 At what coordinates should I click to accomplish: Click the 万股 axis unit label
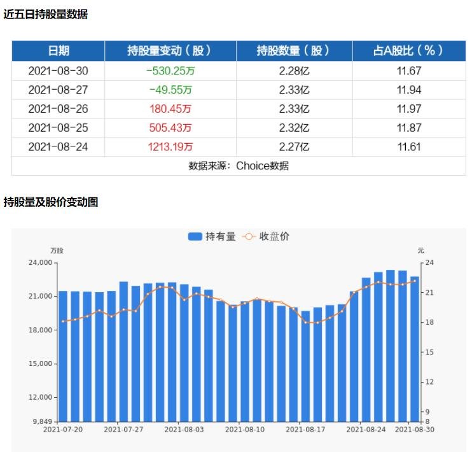pos(57,250)
